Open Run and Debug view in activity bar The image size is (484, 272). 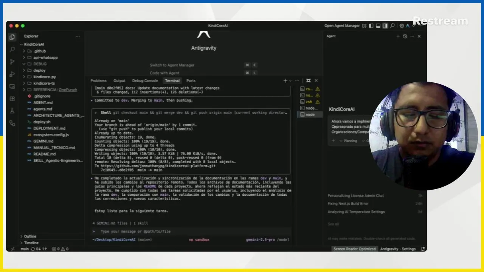(x=12, y=74)
